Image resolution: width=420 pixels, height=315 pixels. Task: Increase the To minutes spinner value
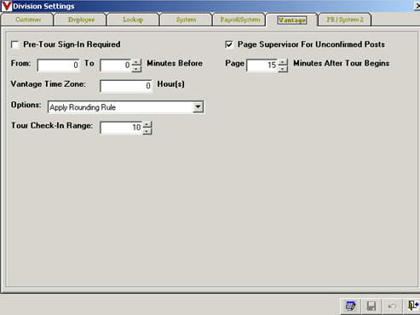(x=136, y=62)
